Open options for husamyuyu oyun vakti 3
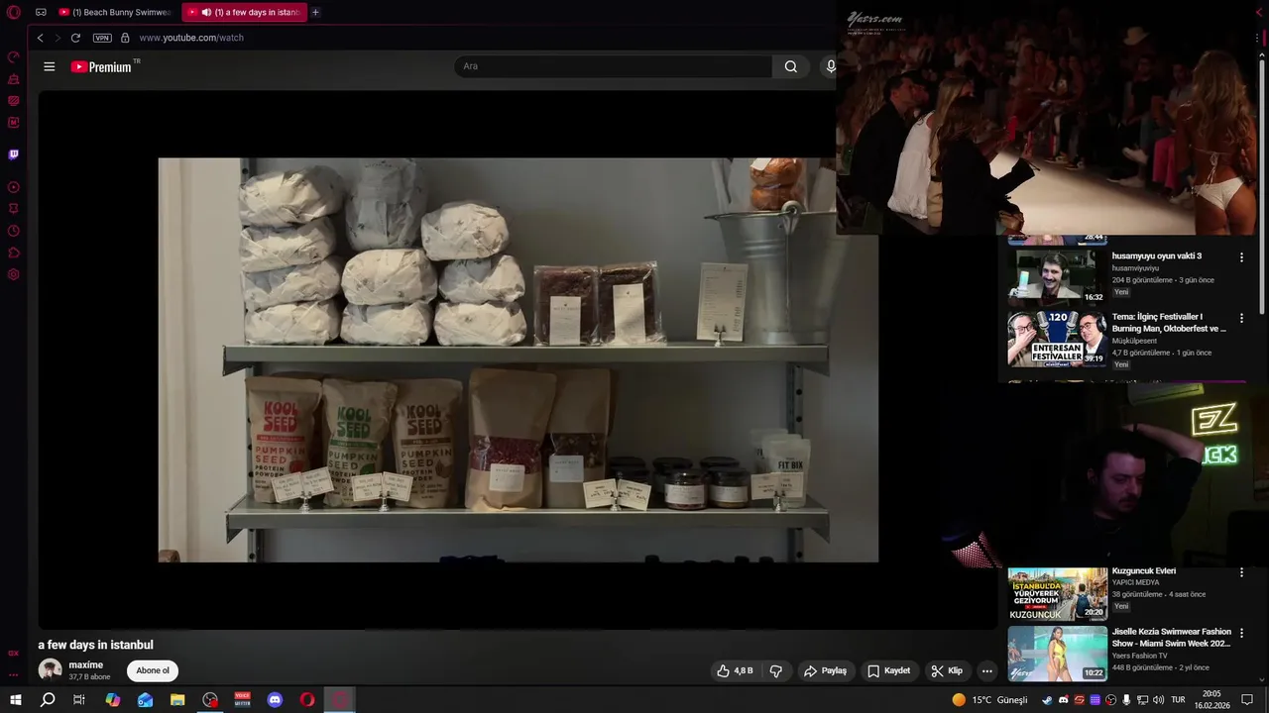The width and height of the screenshot is (1269, 713). [x=1241, y=257]
